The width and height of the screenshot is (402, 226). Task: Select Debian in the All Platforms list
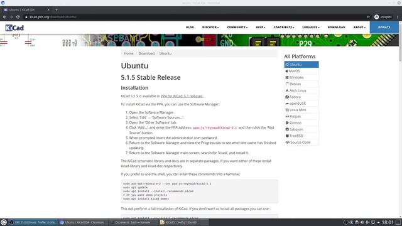coord(301,83)
